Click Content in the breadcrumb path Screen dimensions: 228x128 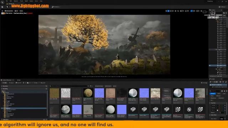36,83
